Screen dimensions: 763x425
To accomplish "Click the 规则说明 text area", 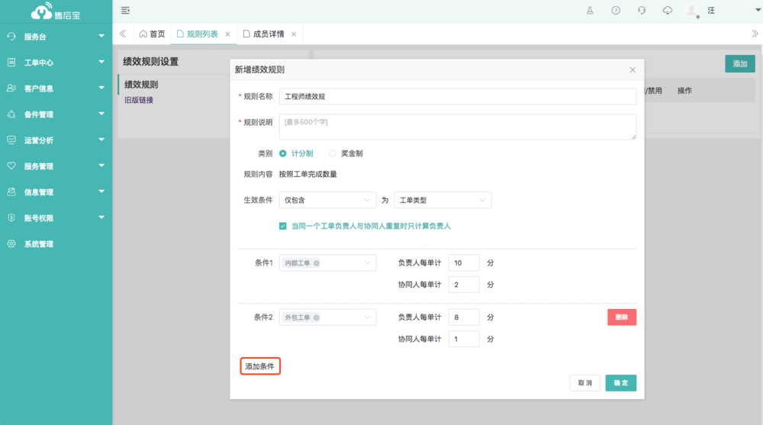I will [457, 127].
